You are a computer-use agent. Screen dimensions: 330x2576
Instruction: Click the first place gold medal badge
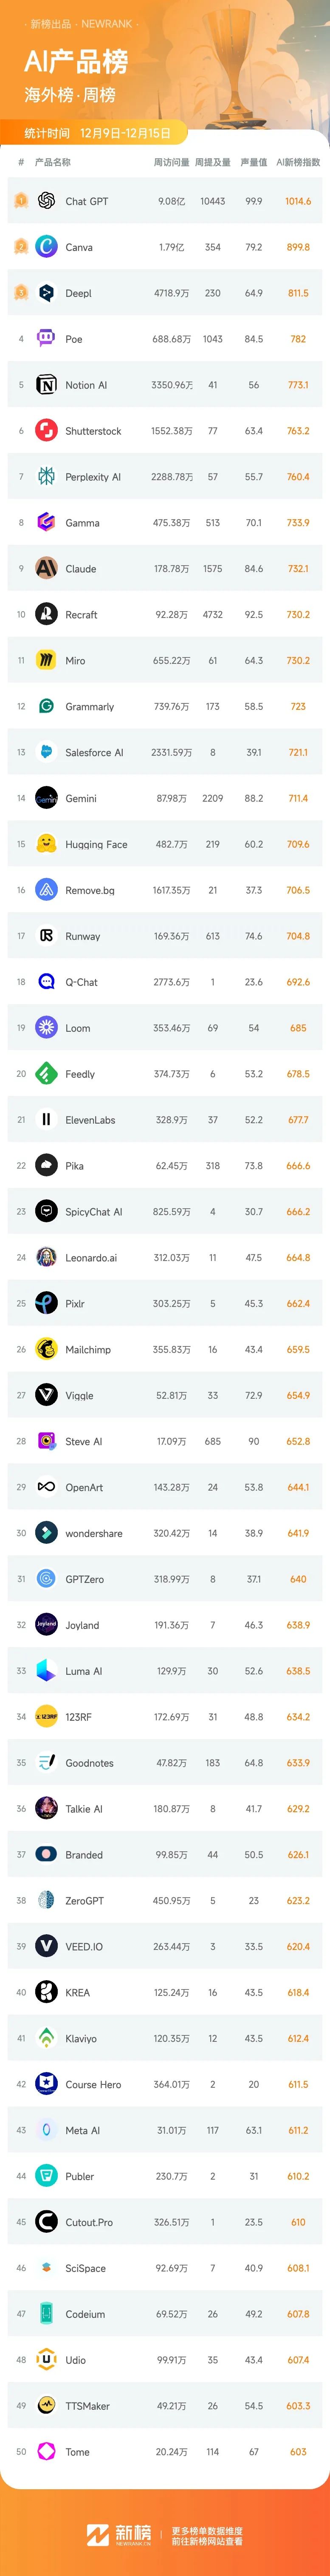[x=21, y=201]
